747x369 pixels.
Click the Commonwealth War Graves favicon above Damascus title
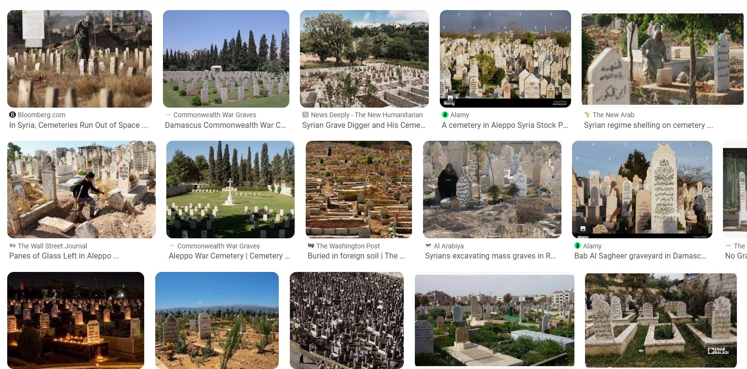click(168, 115)
